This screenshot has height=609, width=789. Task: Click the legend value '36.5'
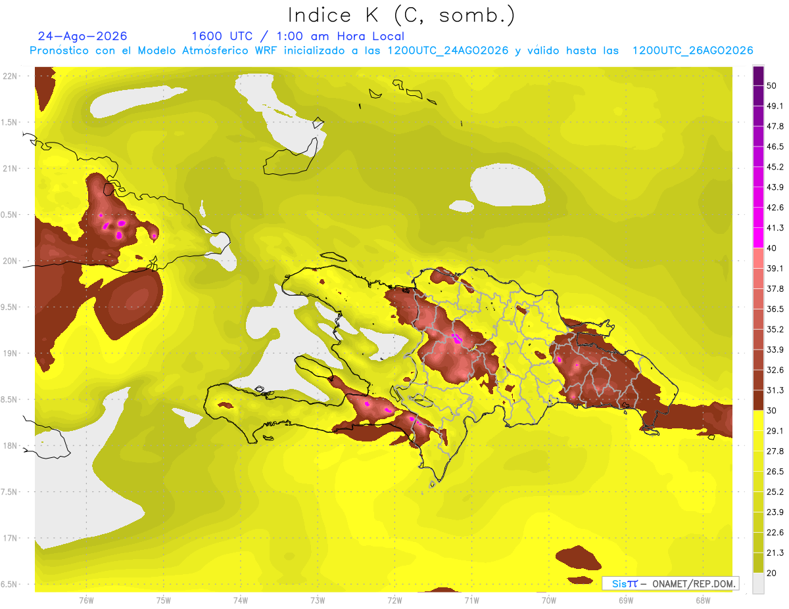775,309
